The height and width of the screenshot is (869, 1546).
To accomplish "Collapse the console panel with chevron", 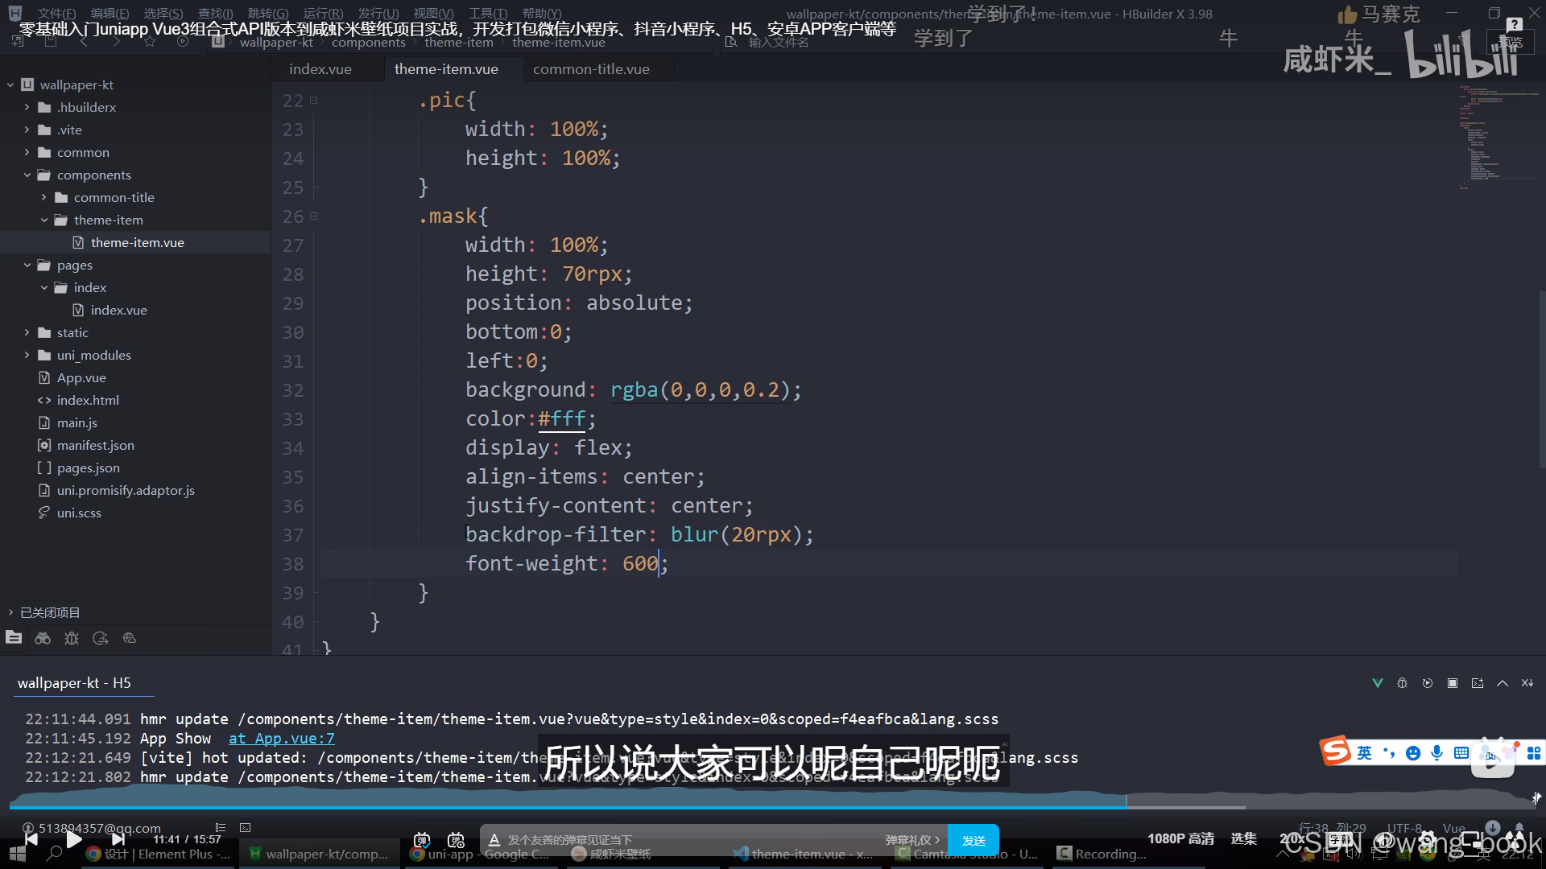I will (1502, 683).
